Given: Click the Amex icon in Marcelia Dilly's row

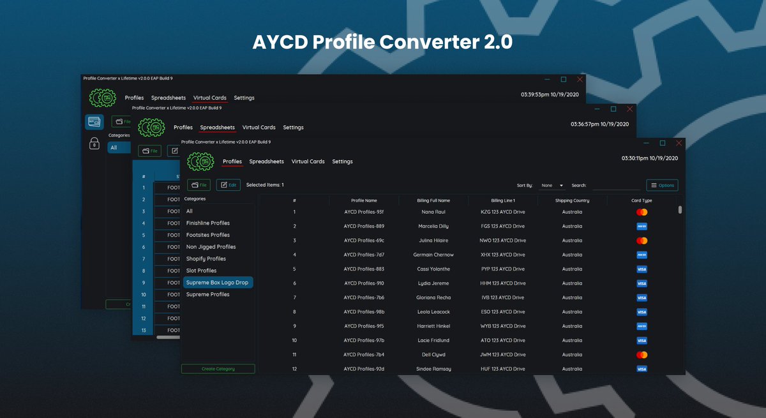Looking at the screenshot, I should click(642, 226).
